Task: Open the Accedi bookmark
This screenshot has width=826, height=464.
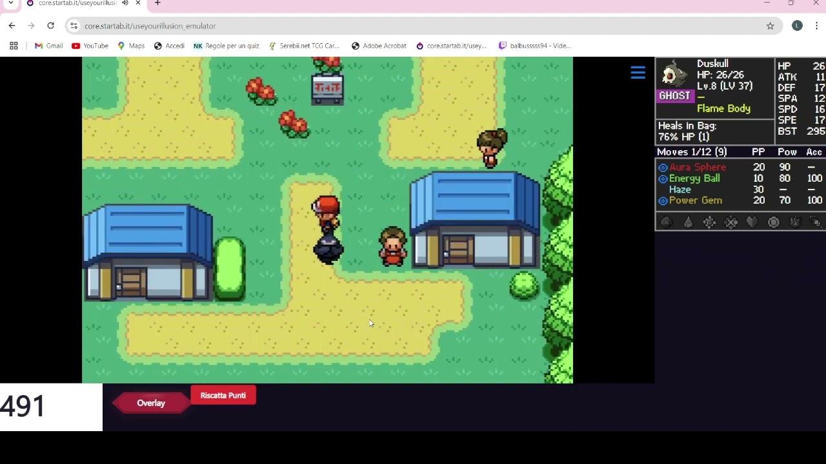Action: [169, 46]
